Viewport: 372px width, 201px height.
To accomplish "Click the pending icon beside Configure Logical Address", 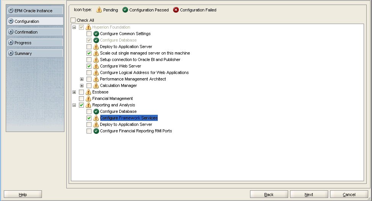I will [x=96, y=72].
